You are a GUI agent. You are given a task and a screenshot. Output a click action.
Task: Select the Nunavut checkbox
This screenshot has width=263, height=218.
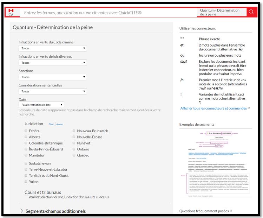(74, 143)
